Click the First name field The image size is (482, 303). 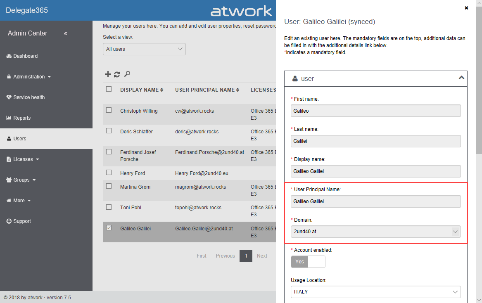pos(375,111)
